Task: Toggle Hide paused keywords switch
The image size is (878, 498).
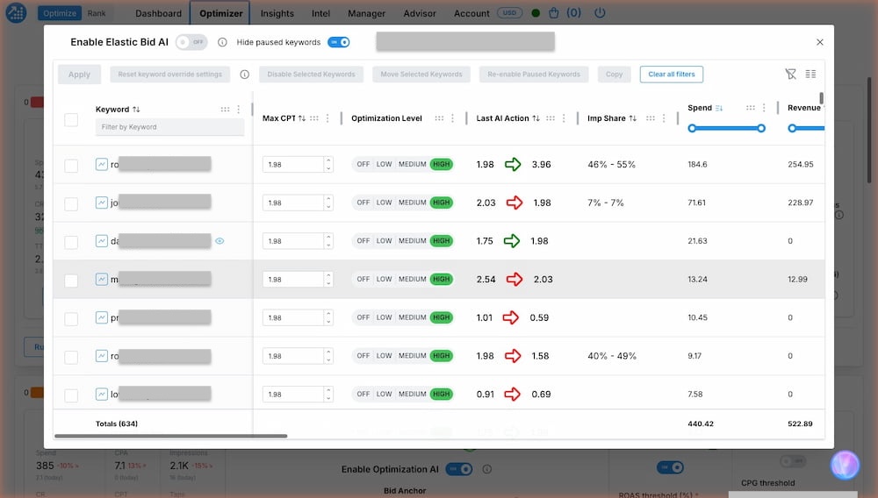Action: pos(339,42)
